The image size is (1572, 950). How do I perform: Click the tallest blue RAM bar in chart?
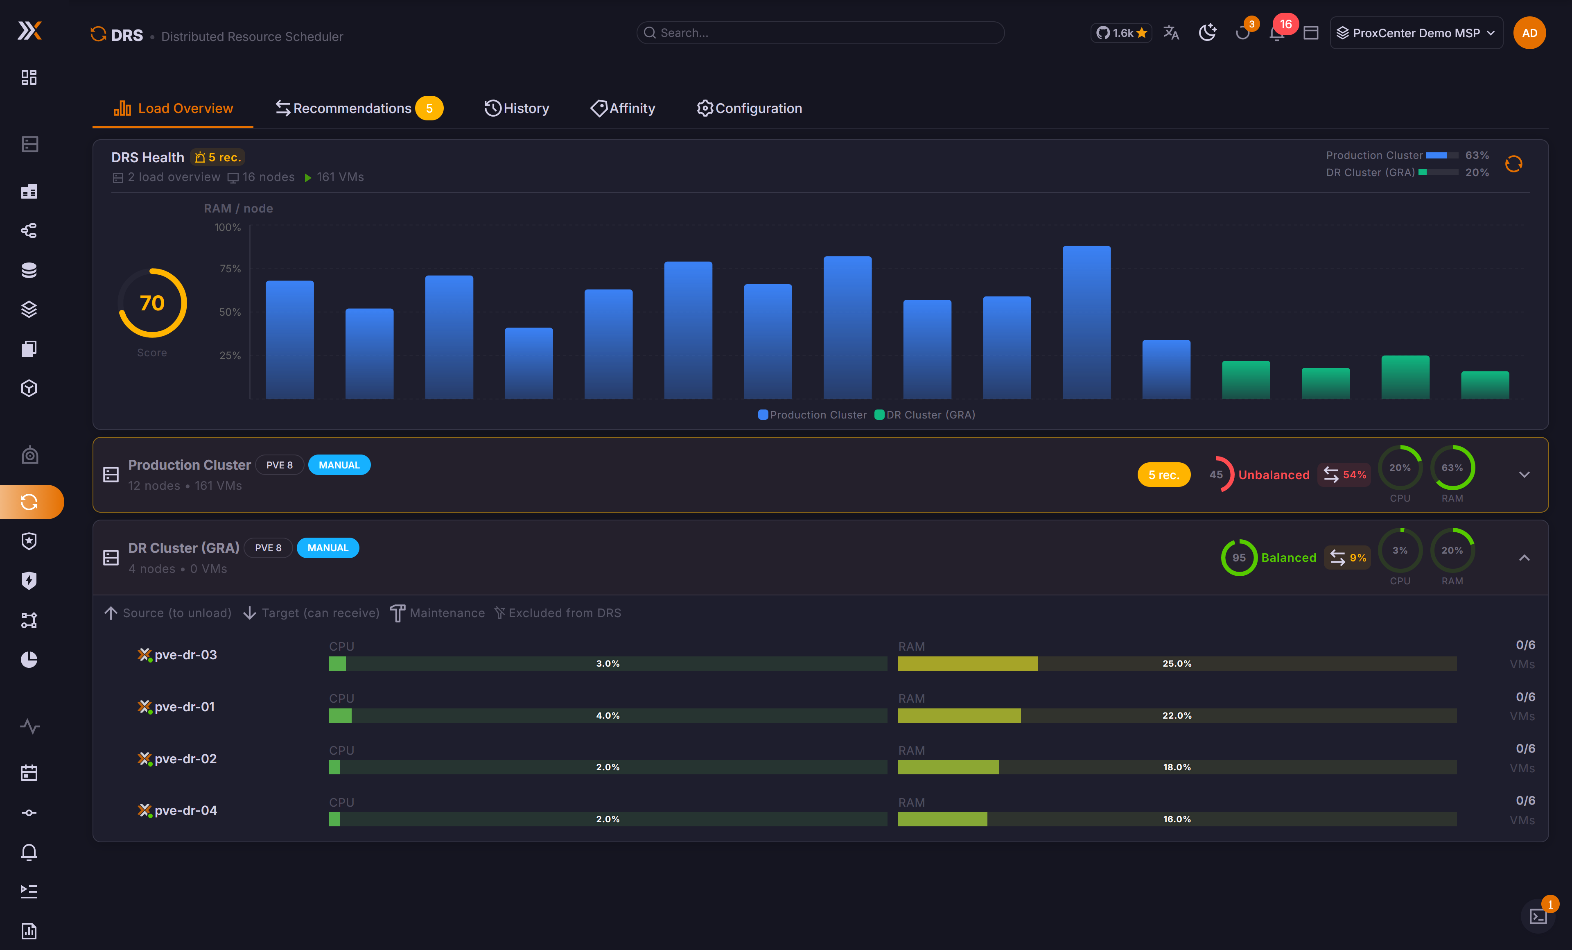(1086, 322)
